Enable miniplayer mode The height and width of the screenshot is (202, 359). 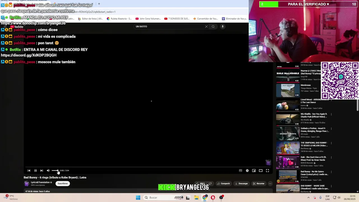point(254,171)
